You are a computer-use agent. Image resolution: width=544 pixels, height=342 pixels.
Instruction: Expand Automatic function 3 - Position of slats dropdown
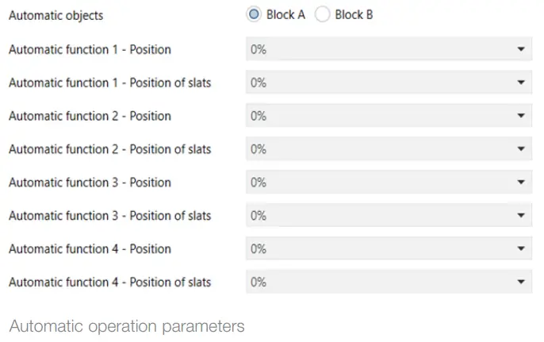[388, 216]
